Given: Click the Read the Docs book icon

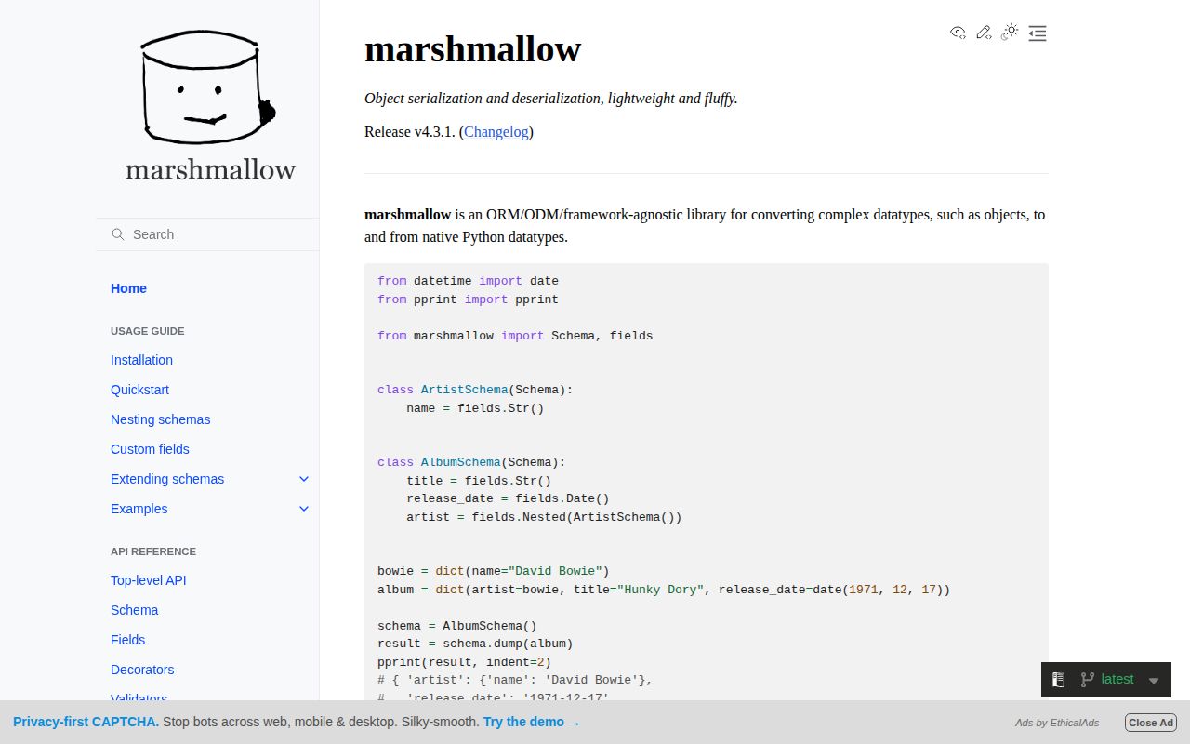Looking at the screenshot, I should click(x=1058, y=680).
